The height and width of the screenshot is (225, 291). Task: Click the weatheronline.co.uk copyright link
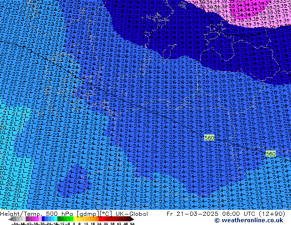pos(249,220)
